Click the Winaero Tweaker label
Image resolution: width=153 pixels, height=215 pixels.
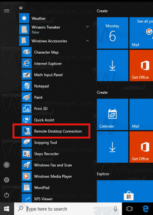coord(46,27)
